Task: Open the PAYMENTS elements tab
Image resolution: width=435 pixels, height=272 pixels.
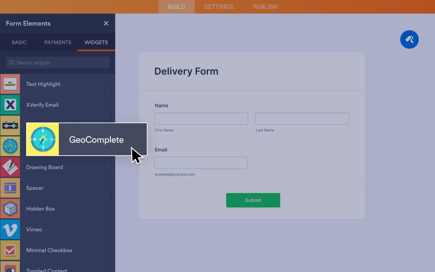Action: pyautogui.click(x=58, y=42)
